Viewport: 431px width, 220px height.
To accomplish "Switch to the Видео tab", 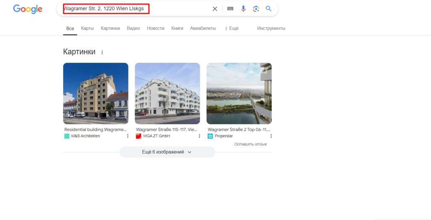I will (133, 28).
